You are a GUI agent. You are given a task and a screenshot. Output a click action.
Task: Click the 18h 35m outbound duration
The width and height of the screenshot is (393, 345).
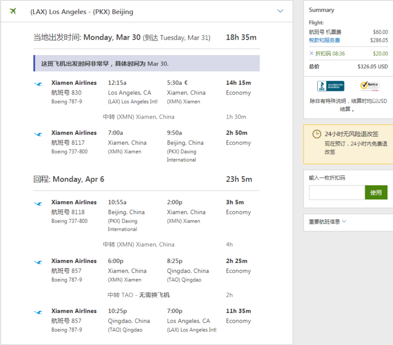click(x=241, y=38)
